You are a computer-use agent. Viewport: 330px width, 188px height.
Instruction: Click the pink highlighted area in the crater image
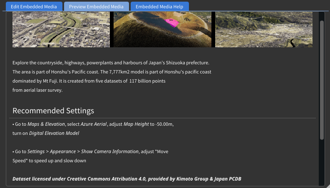pos(172,23)
